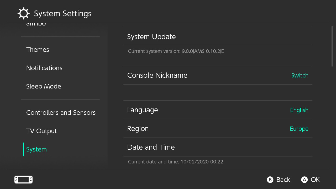Open the System Update option

pos(218,37)
